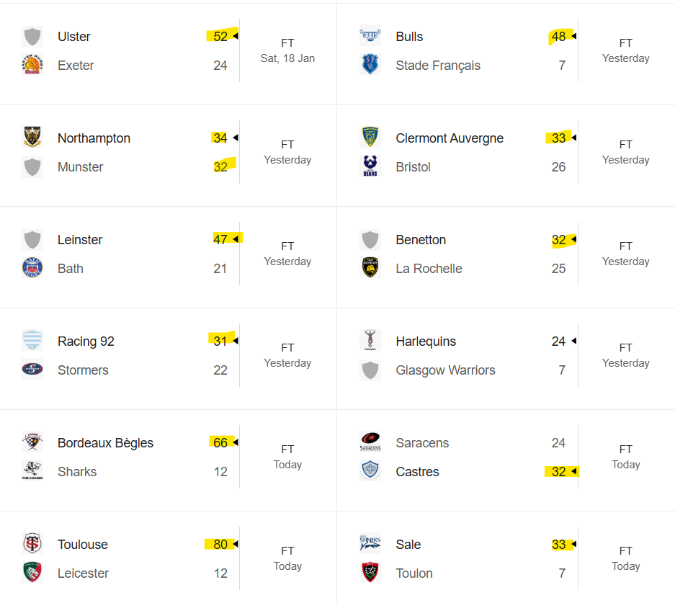The height and width of the screenshot is (603, 675).
Task: Click Toulouse's highlighted score of 80
Action: pyautogui.click(x=220, y=545)
